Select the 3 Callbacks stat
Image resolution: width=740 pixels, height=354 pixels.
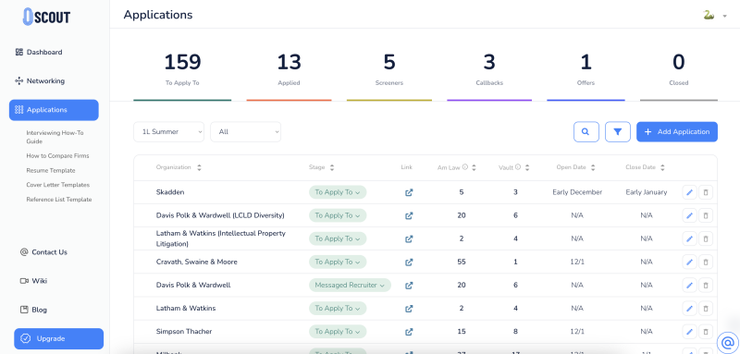(x=489, y=69)
